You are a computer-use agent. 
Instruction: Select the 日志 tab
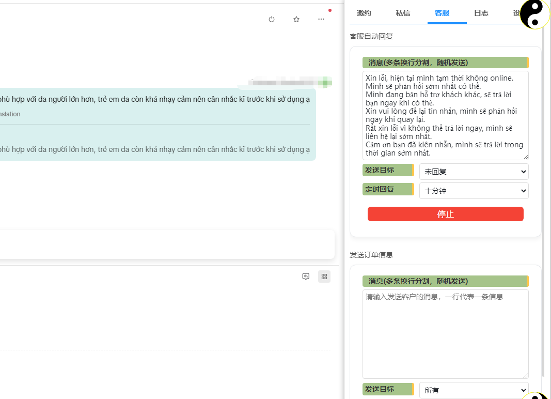click(481, 13)
